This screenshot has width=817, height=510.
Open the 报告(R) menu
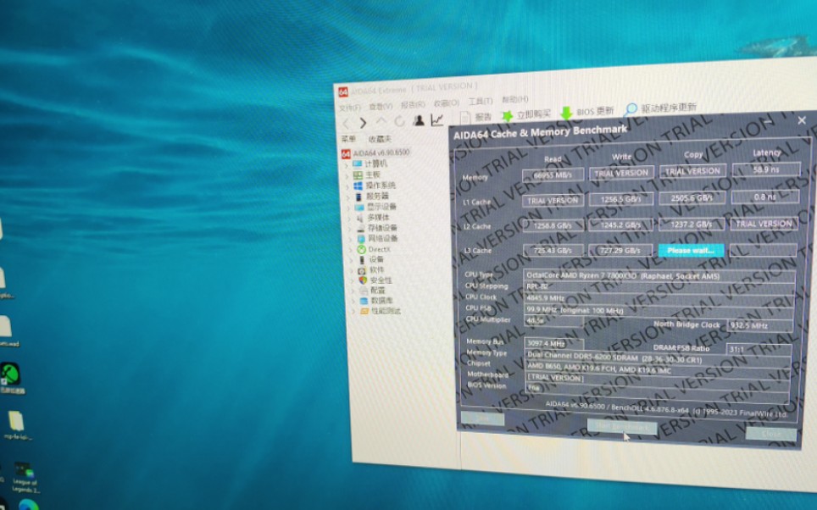pos(413,105)
